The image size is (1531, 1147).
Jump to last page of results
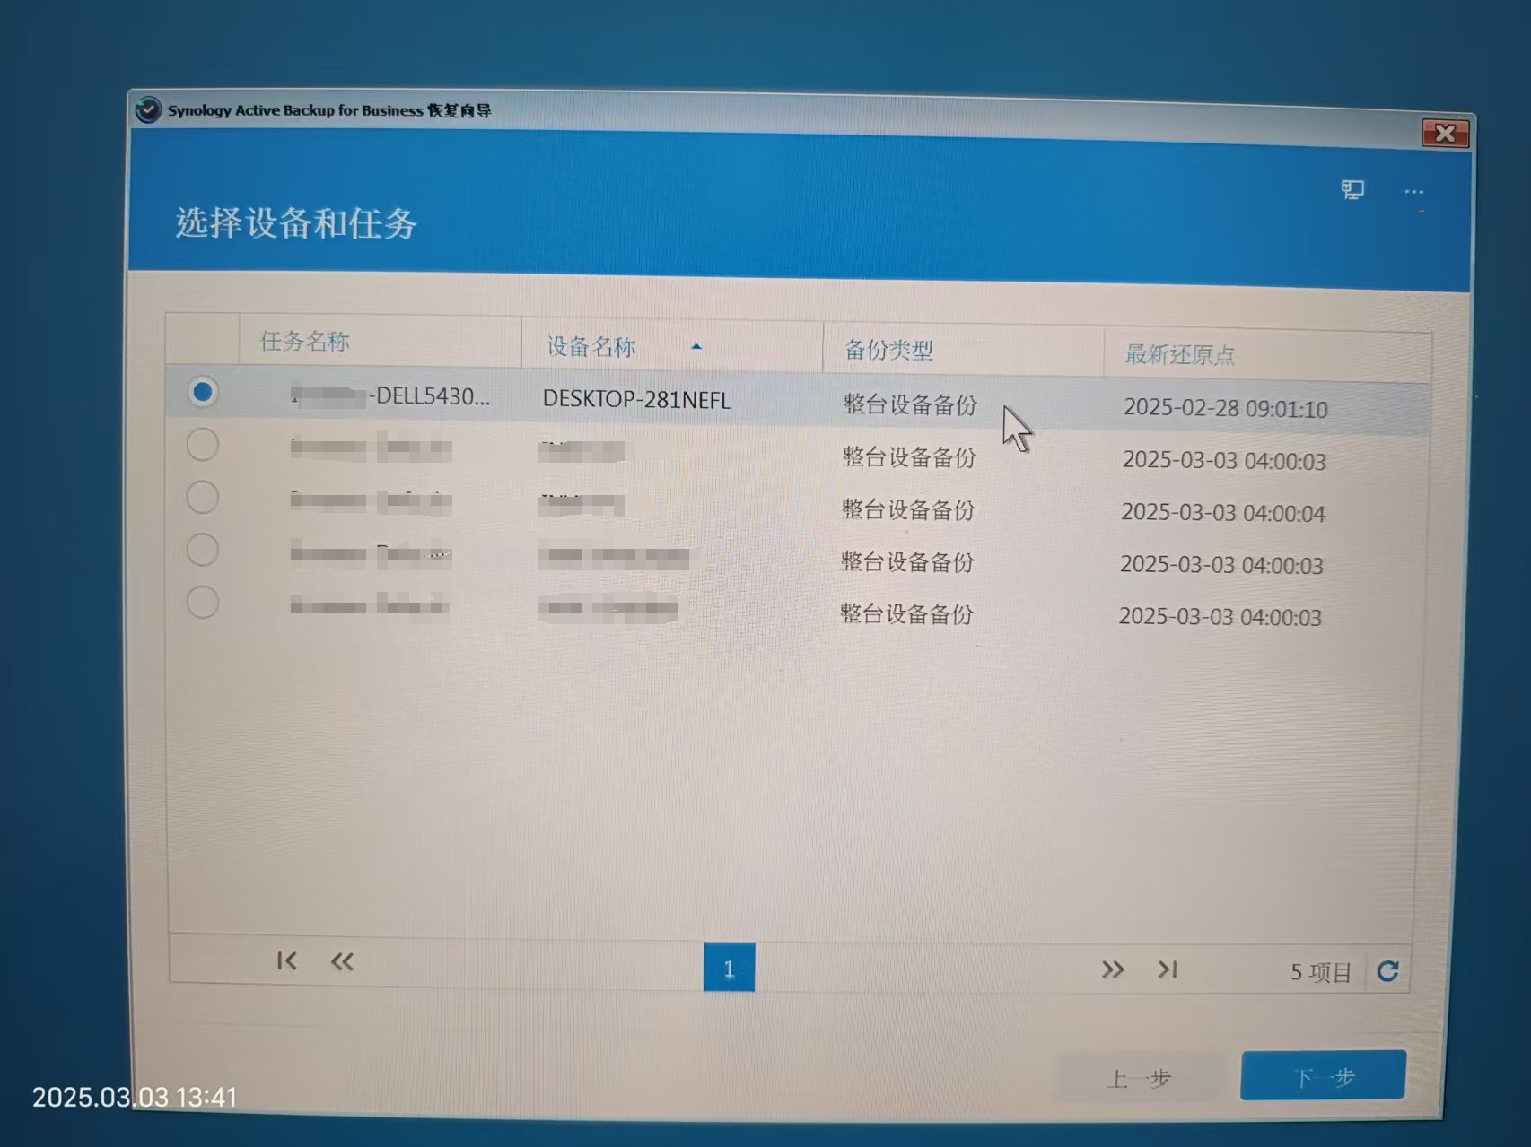point(1167,969)
